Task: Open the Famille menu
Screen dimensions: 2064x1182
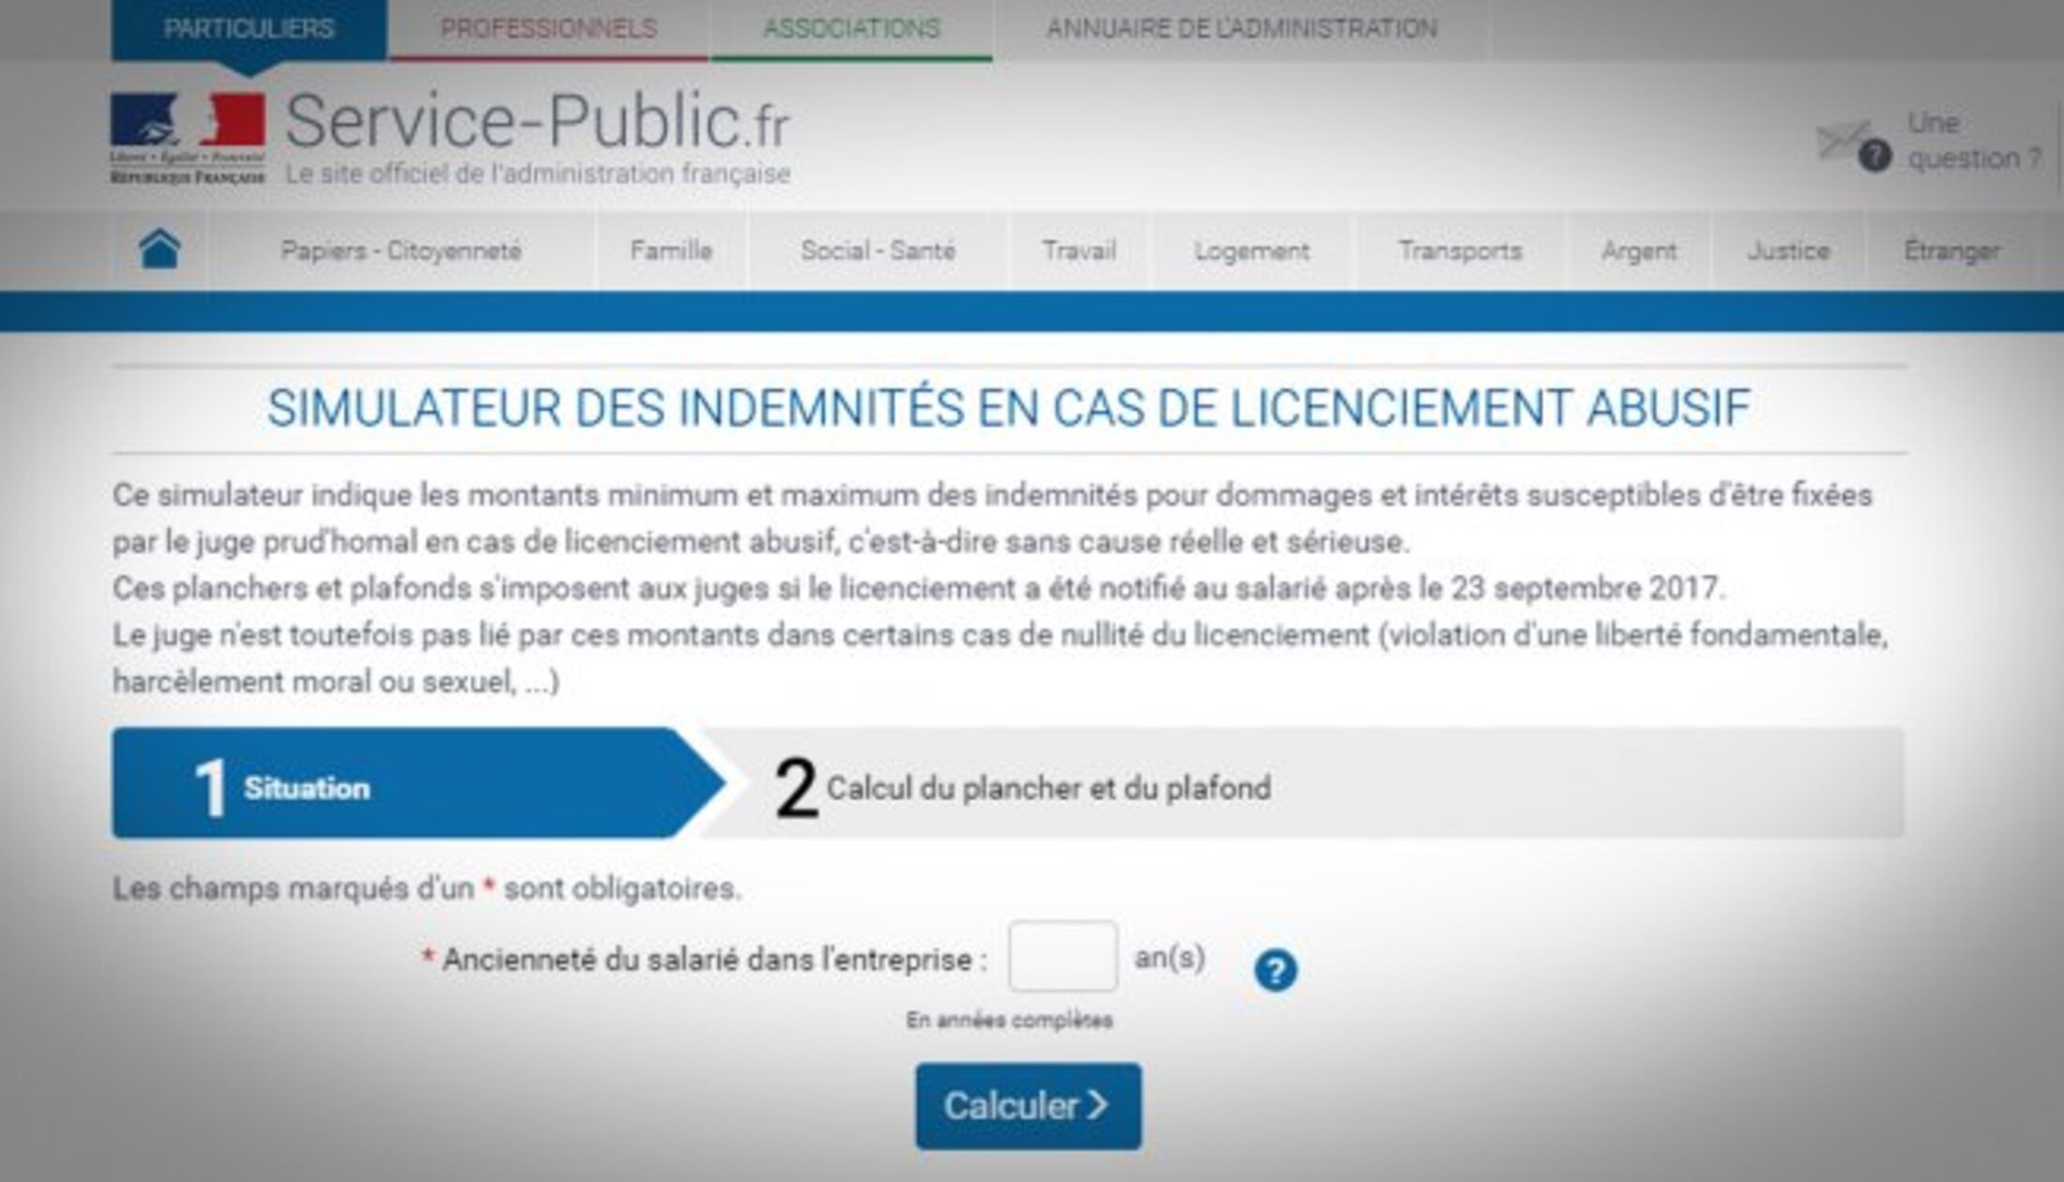Action: coord(671,250)
